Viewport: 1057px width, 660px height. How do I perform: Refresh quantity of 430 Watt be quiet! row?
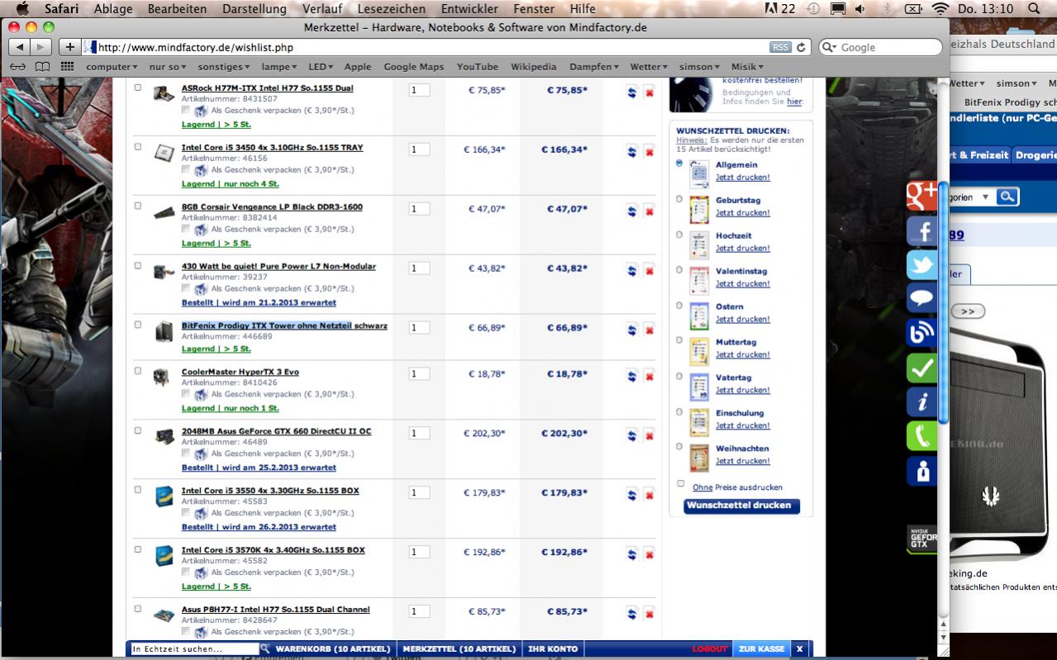[631, 270]
